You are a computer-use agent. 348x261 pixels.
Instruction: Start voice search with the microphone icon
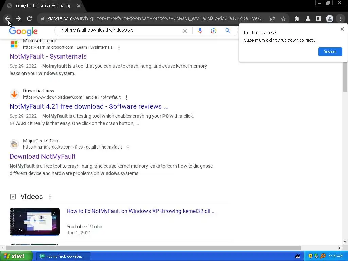(200, 31)
